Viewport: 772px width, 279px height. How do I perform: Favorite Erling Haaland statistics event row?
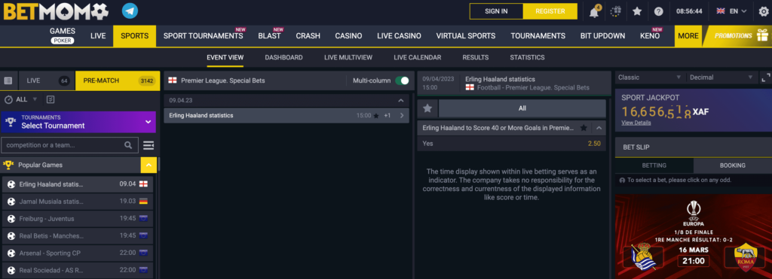pyautogui.click(x=376, y=116)
